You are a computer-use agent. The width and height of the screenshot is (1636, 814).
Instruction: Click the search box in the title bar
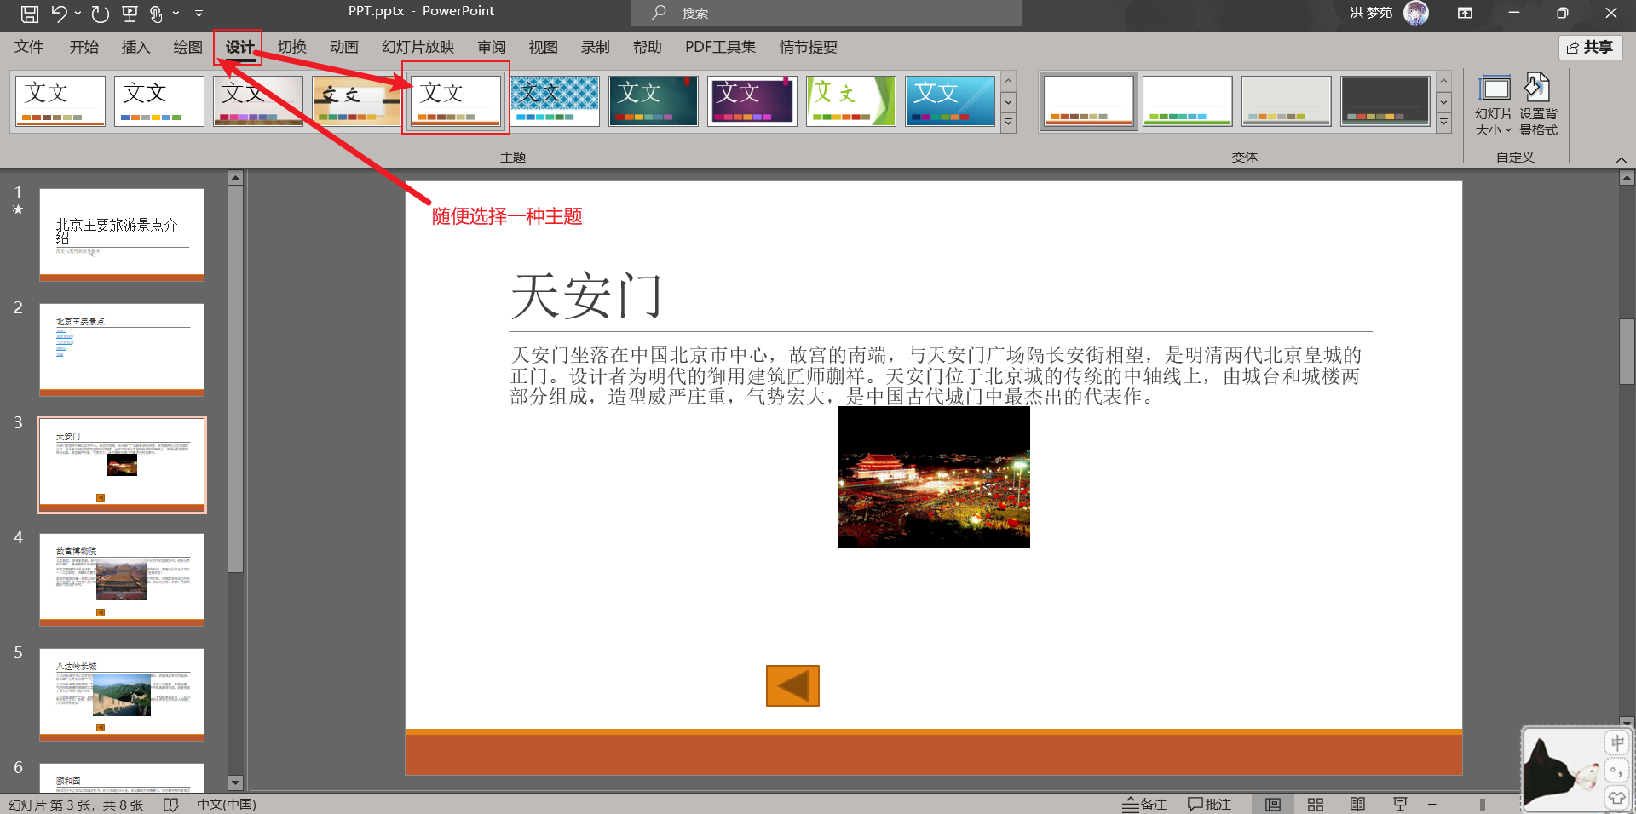tap(827, 13)
